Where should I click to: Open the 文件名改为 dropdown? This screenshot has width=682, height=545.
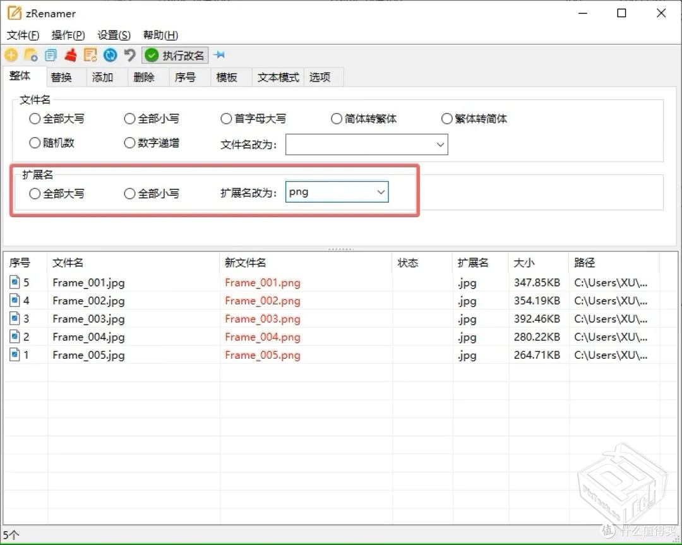[x=366, y=144]
